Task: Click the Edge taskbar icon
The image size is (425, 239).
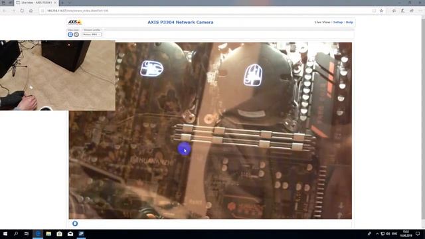Action: [x=38, y=234]
